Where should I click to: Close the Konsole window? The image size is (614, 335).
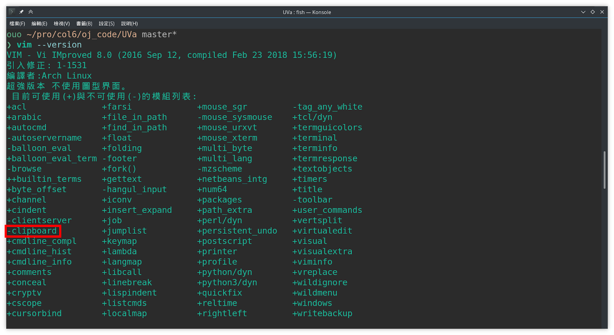602,12
